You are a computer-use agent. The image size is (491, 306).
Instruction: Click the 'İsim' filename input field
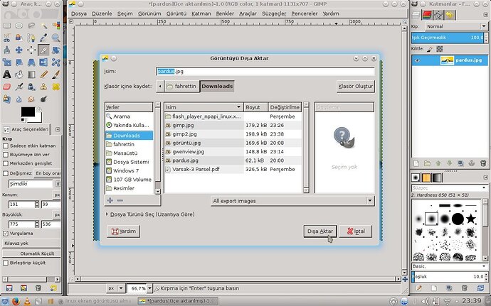pyautogui.click(x=265, y=71)
